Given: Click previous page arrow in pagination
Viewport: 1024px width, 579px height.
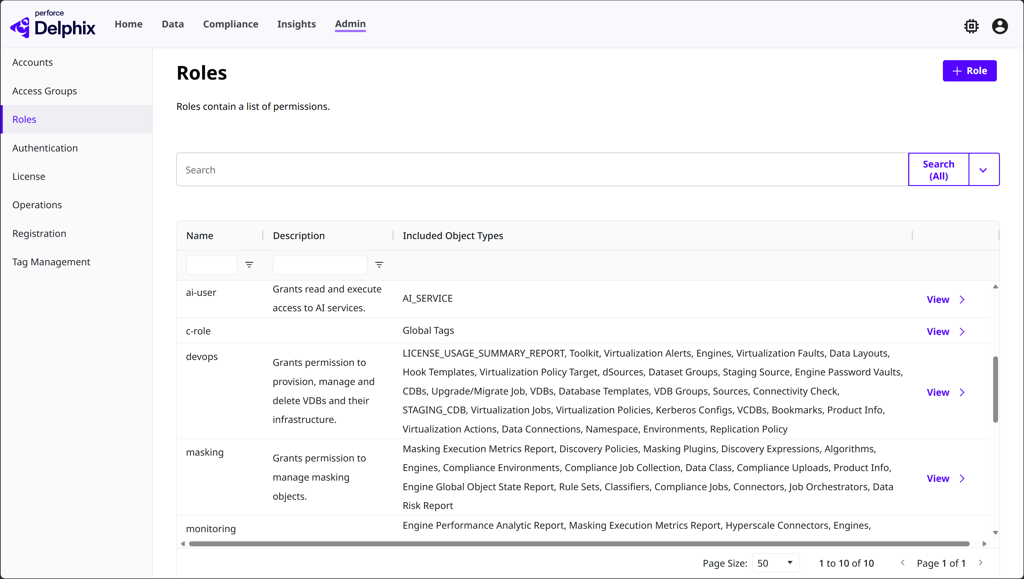Looking at the screenshot, I should coord(903,563).
